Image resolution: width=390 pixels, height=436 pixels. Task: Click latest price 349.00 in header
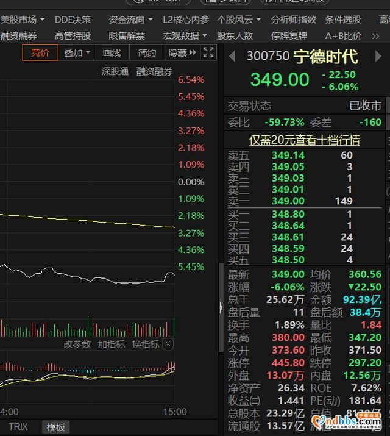(x=280, y=79)
